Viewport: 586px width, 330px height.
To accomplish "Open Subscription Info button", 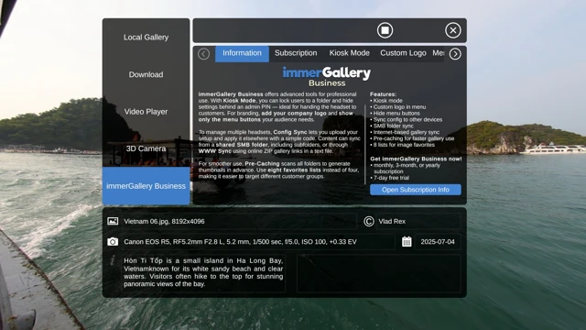I will pos(415,190).
